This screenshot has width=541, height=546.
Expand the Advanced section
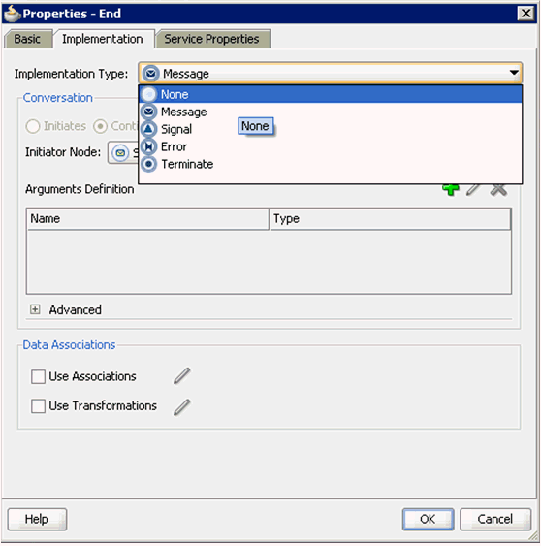pyautogui.click(x=35, y=309)
